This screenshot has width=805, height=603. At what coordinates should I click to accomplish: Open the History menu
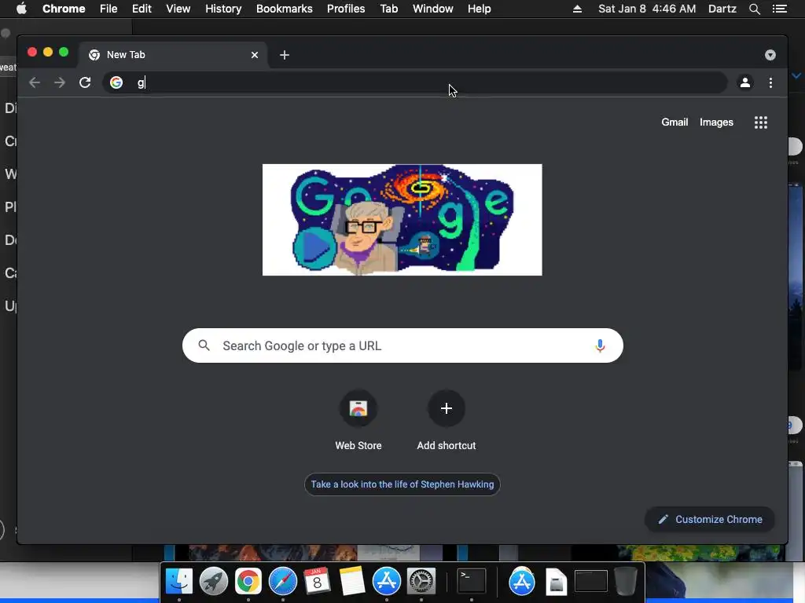pyautogui.click(x=223, y=9)
